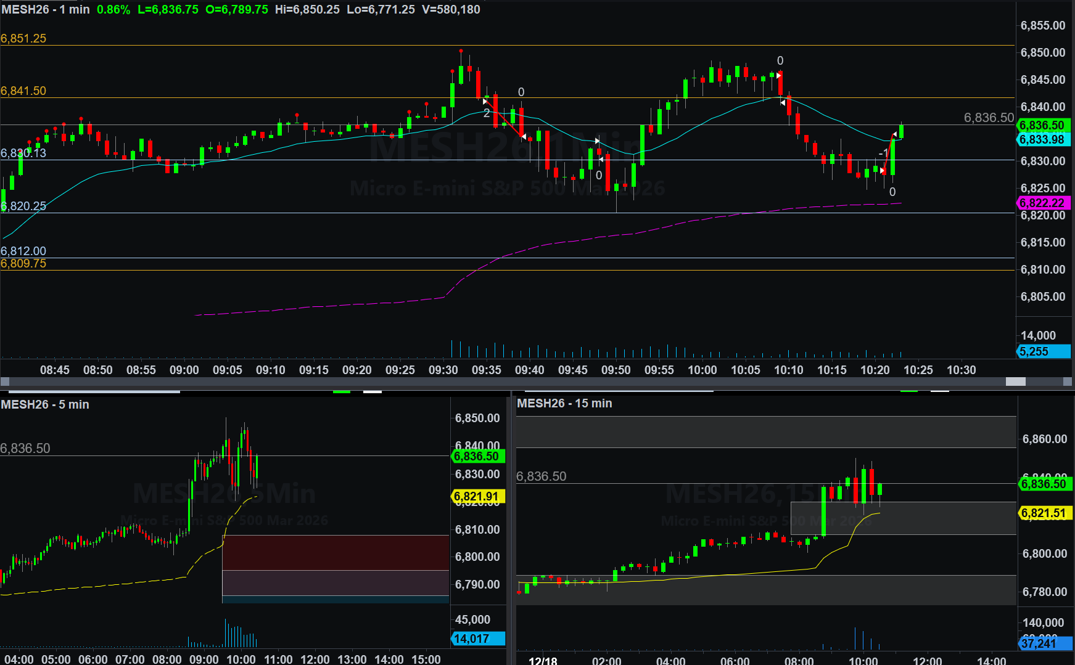Image resolution: width=1075 pixels, height=665 pixels.
Task: Click the horizontal scrollbar thumb under the 1-min chart
Action: tap(1015, 381)
